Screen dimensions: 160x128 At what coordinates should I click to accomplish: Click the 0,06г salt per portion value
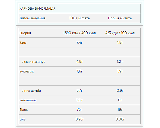(120, 119)
